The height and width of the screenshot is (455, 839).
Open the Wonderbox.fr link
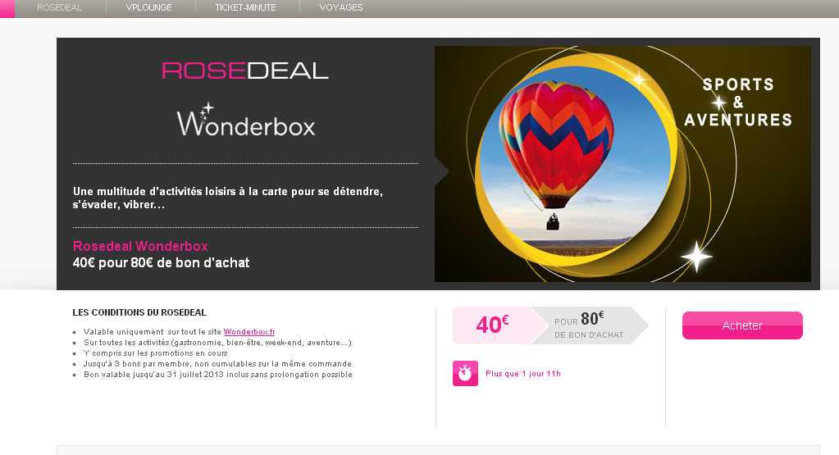249,332
